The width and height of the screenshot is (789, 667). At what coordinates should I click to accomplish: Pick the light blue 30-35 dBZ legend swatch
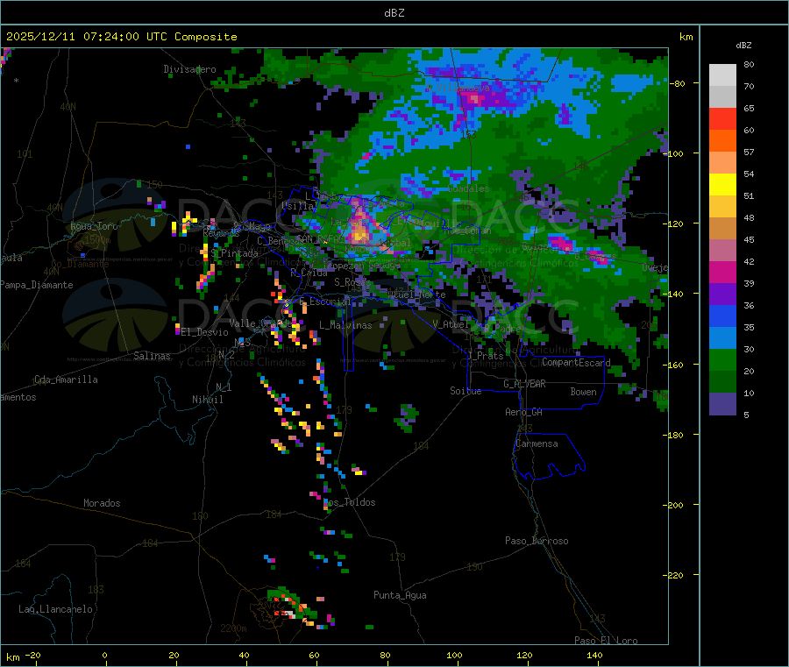(x=722, y=338)
